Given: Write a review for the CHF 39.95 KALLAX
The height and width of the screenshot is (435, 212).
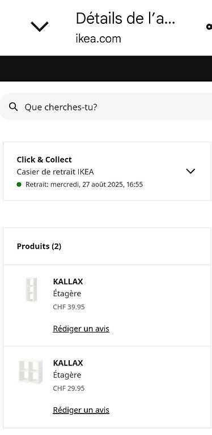Looking at the screenshot, I should coord(81,329).
